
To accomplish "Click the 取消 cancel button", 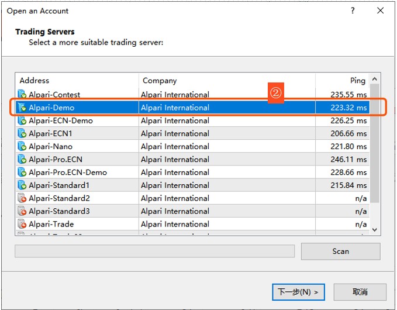I will click(x=360, y=292).
